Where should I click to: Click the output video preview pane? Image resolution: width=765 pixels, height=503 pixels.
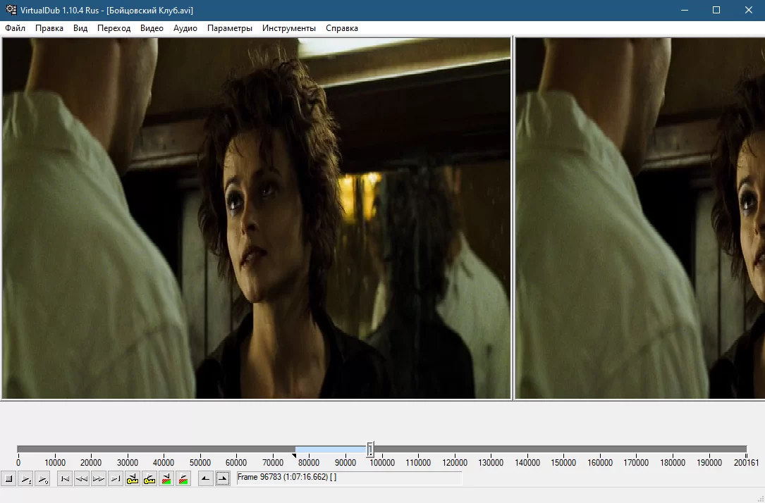point(640,218)
